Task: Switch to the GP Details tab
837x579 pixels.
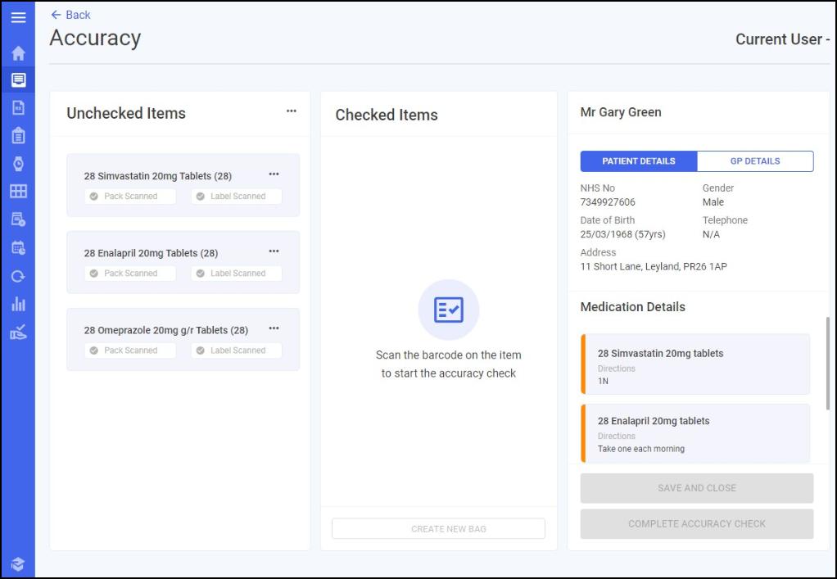Action: [x=755, y=161]
